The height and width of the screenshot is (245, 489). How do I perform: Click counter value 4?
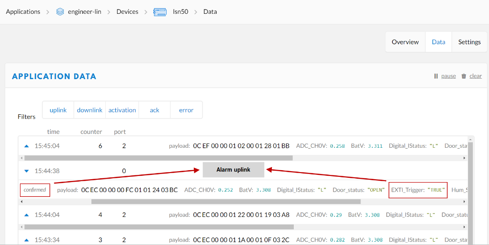(x=100, y=214)
